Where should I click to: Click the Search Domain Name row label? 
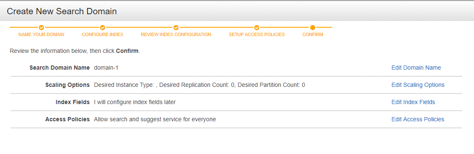pos(59,68)
